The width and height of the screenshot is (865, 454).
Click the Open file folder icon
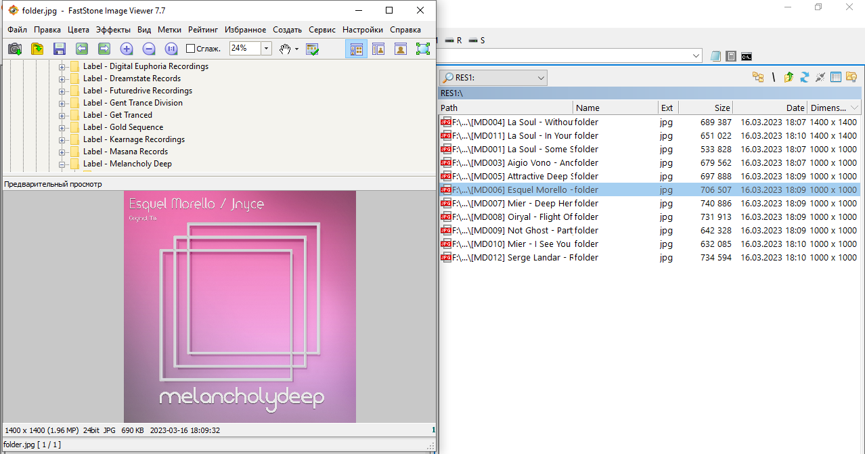point(37,49)
